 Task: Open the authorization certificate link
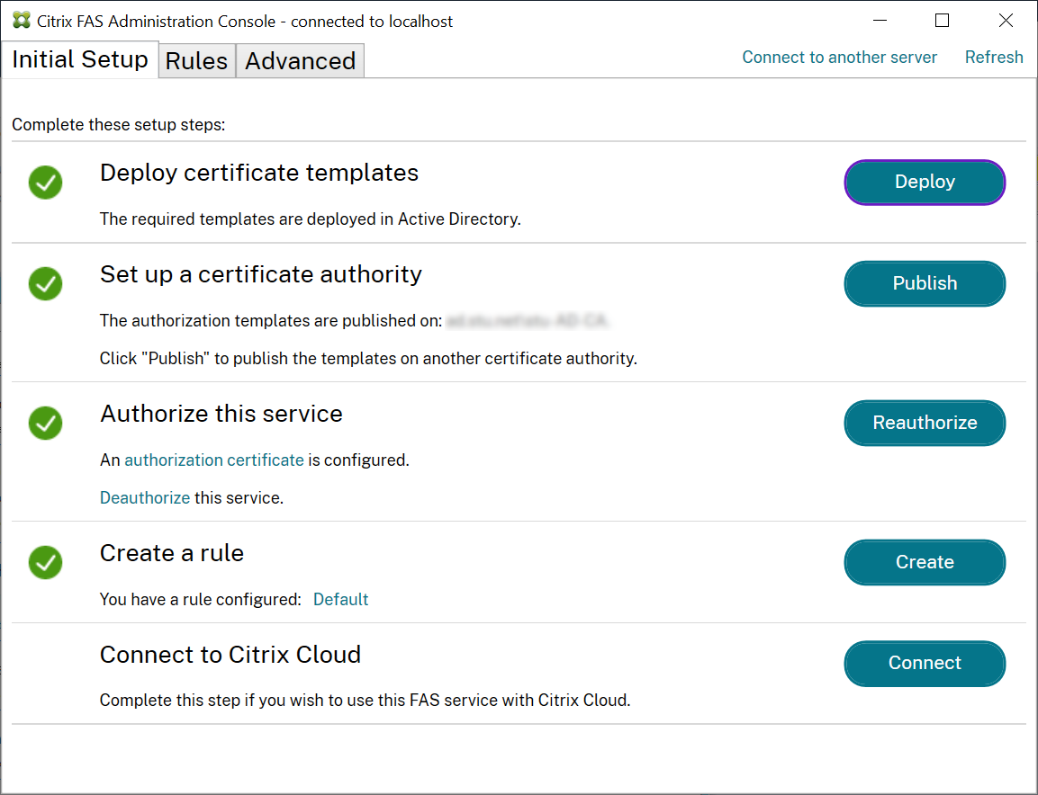[213, 460]
